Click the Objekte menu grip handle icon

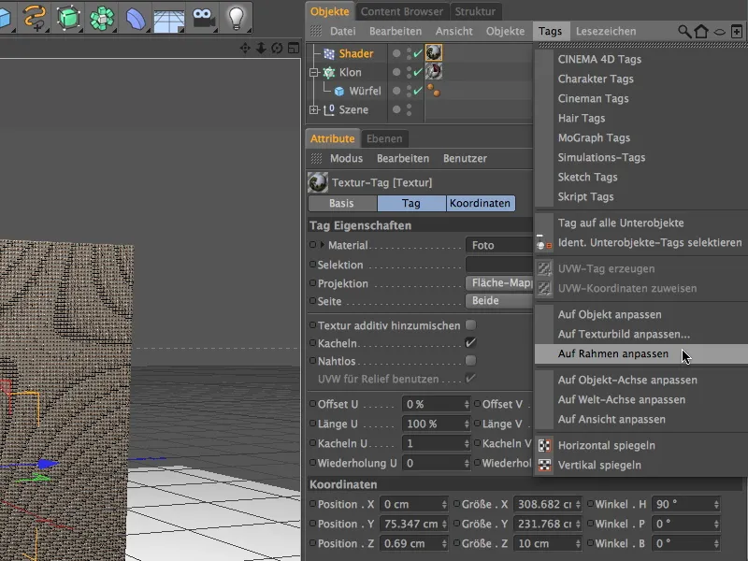point(316,31)
